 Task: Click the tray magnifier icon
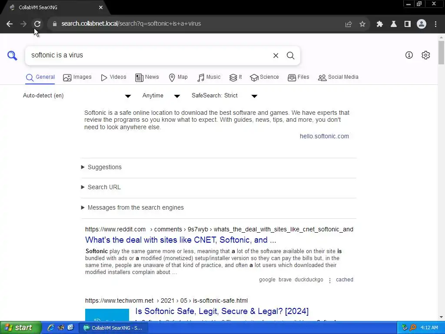(413, 328)
